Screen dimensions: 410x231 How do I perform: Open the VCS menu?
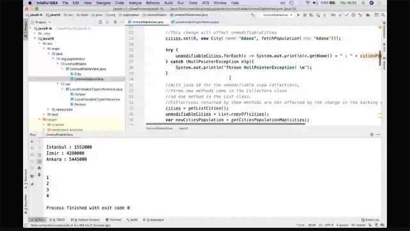206,3
